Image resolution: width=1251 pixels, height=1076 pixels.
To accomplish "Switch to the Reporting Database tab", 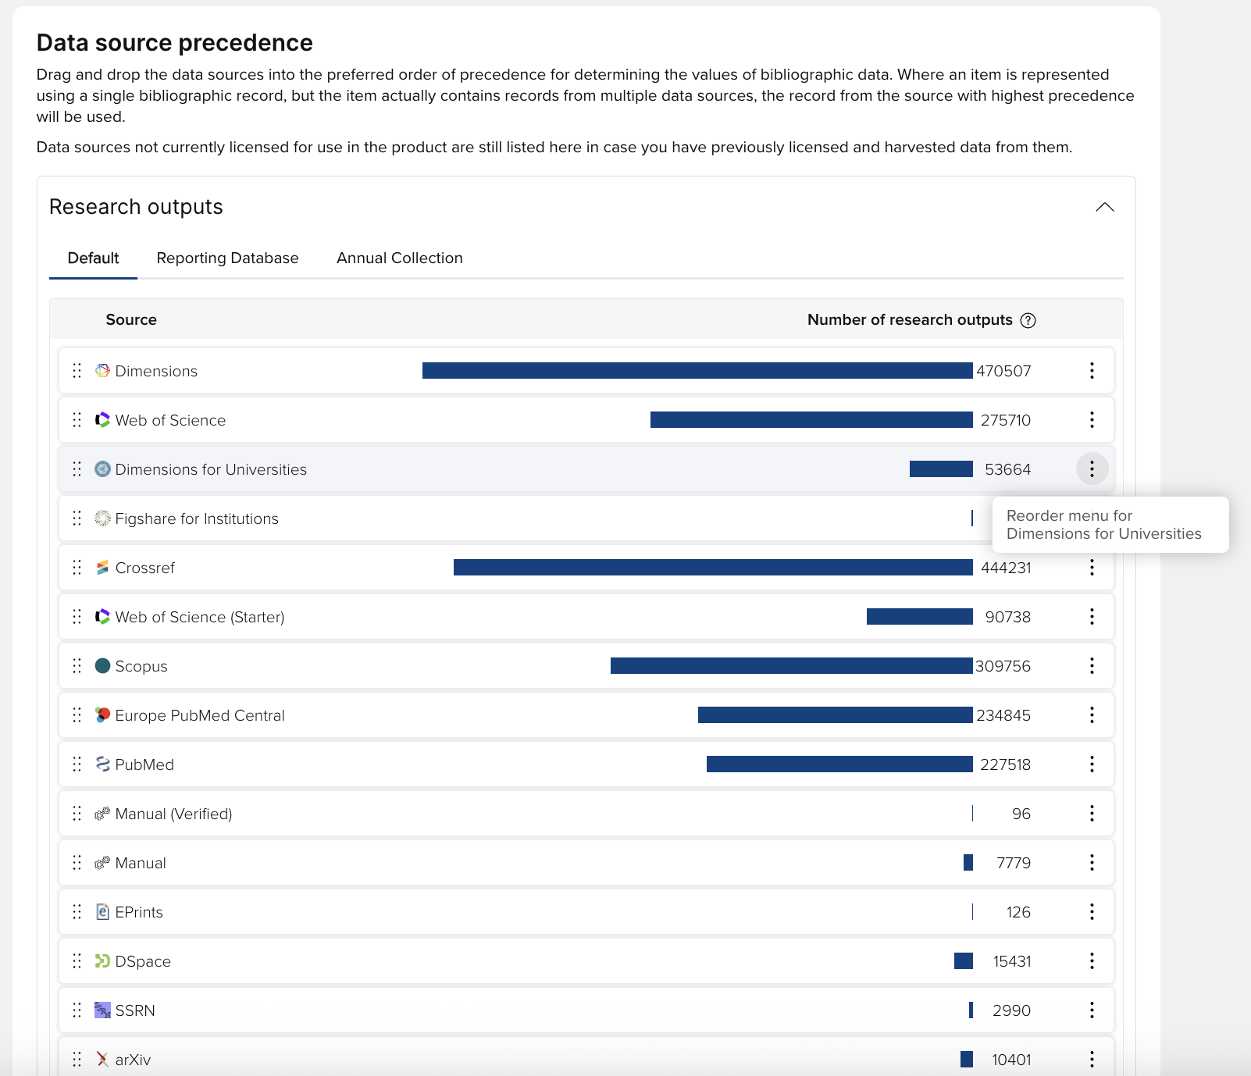I will pyautogui.click(x=227, y=258).
